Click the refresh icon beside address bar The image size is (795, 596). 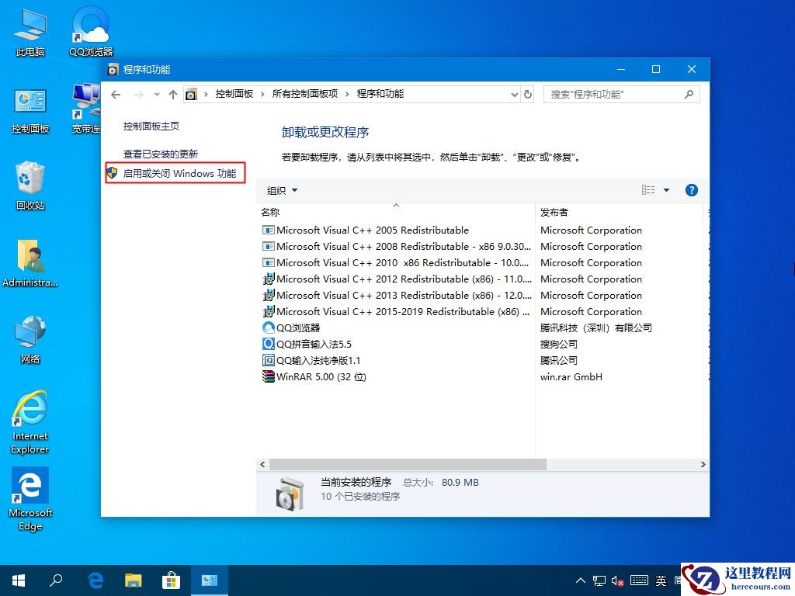point(527,94)
